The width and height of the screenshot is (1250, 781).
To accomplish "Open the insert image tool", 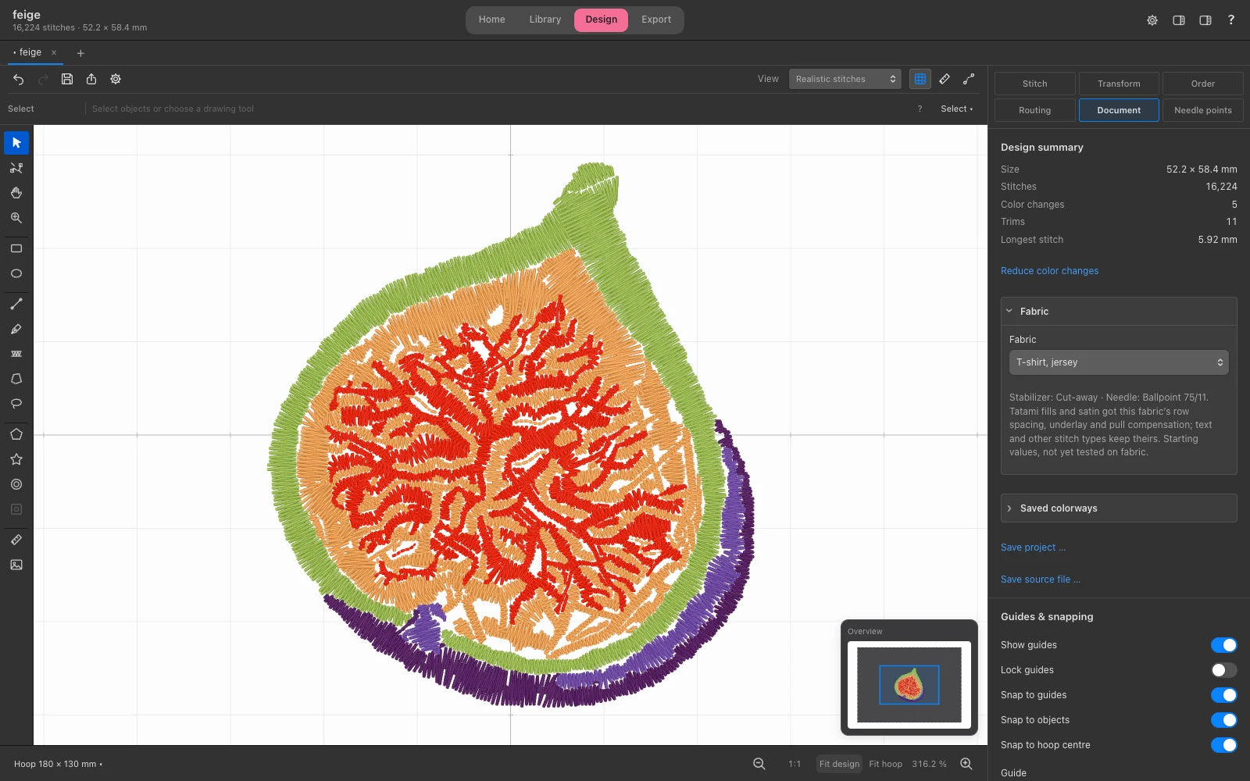I will [x=16, y=565].
